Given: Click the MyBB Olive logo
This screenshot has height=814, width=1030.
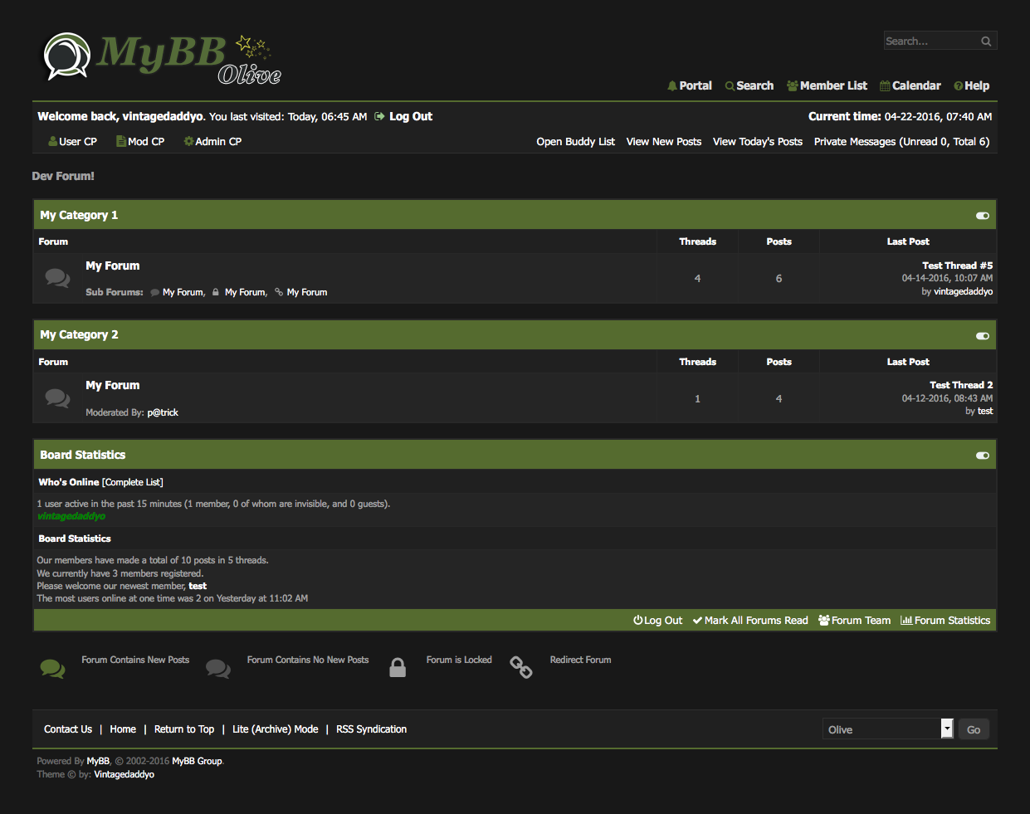Looking at the screenshot, I should point(162,58).
